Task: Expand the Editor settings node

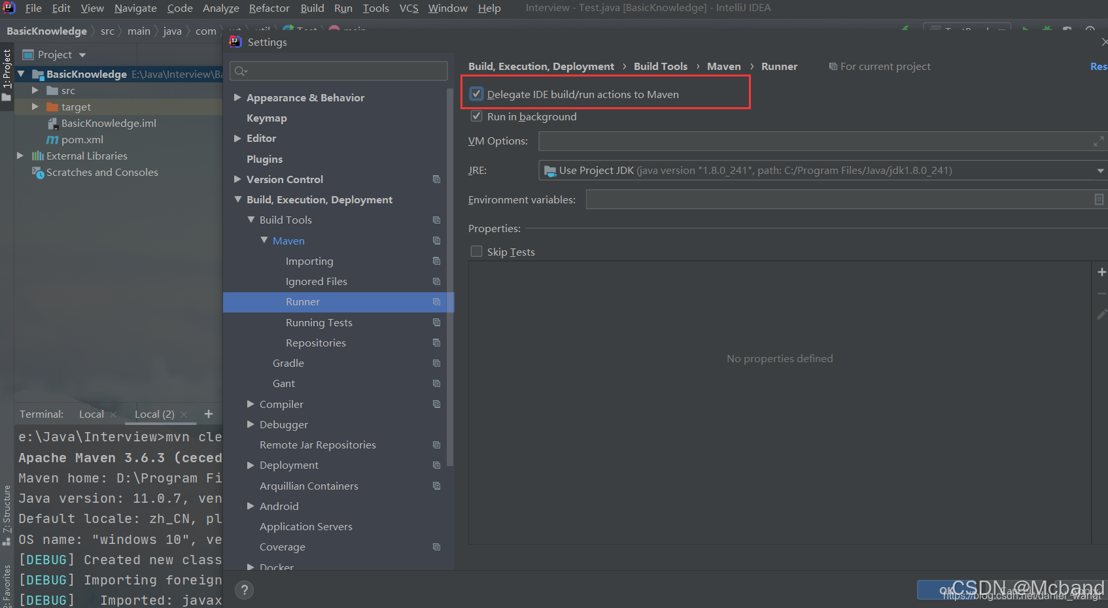Action: point(237,138)
